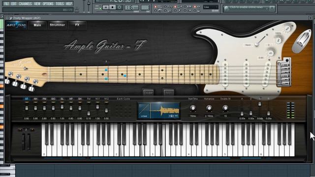Toggle the SH articulation switch
The height and width of the screenshot is (177, 315).
80,99
